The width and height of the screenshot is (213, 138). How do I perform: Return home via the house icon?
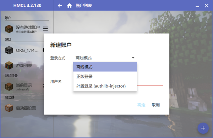[x=70, y=6]
